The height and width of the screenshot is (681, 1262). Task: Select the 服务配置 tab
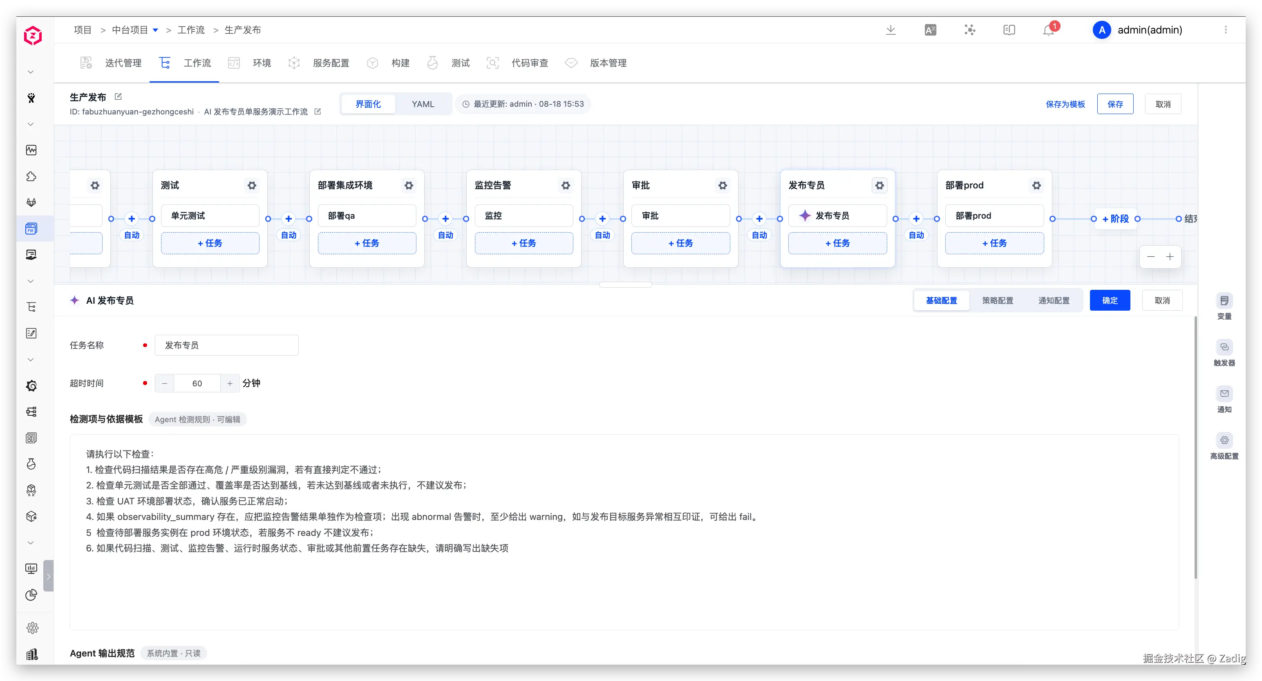tap(318, 63)
